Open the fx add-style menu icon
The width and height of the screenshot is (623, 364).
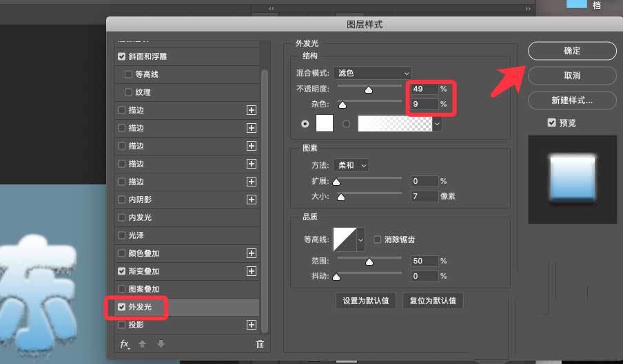click(125, 344)
